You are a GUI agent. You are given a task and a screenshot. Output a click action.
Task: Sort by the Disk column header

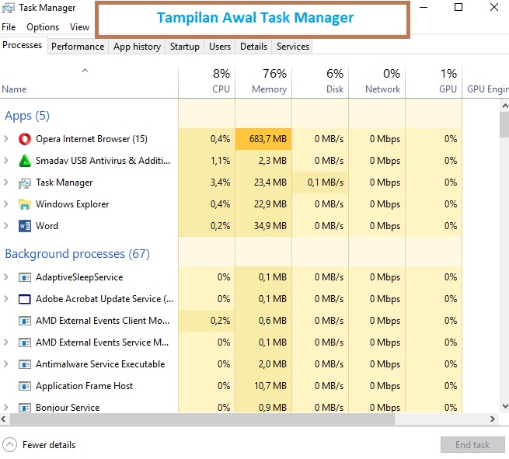[x=320, y=82]
